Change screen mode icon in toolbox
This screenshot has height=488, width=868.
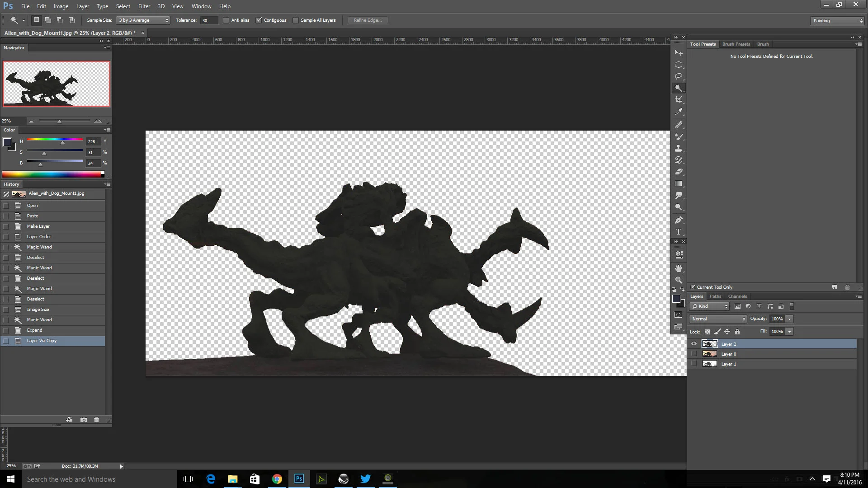pos(679,327)
